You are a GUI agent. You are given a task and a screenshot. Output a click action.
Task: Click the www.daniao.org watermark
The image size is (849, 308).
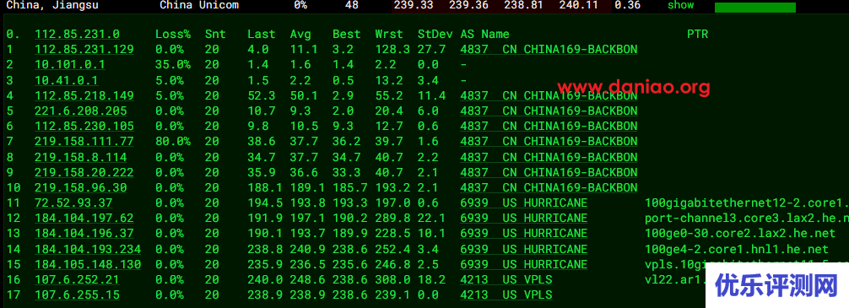point(634,87)
